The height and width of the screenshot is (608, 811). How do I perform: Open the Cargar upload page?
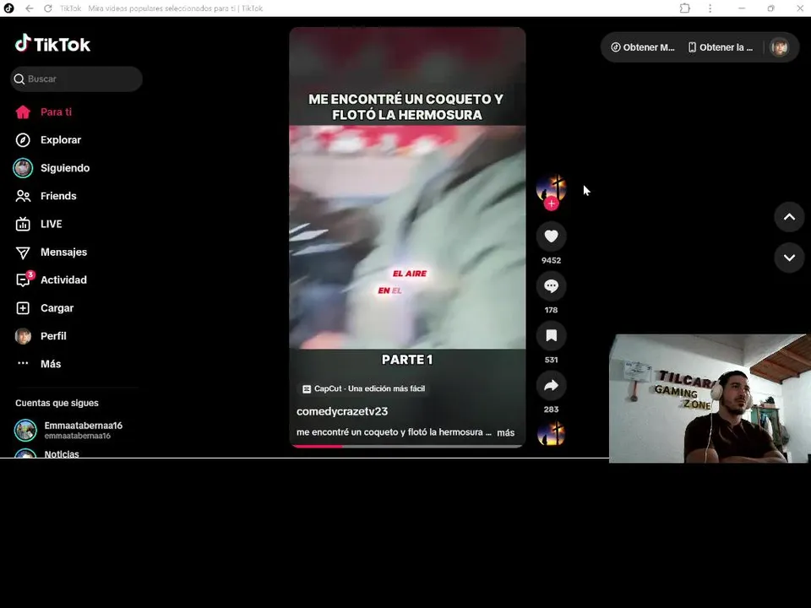[45, 308]
